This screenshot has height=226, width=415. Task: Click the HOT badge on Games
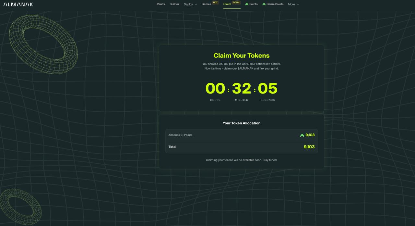pos(215,3)
